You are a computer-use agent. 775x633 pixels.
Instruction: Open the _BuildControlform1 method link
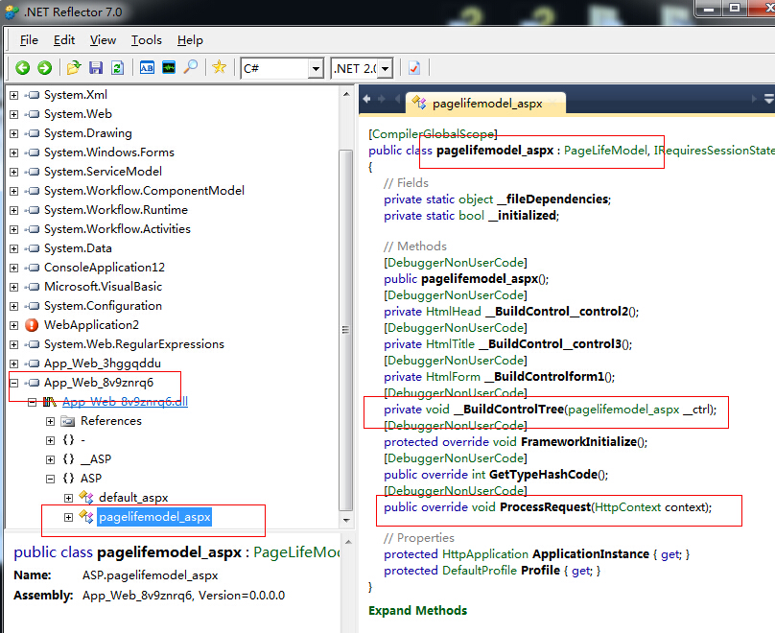[x=544, y=377]
